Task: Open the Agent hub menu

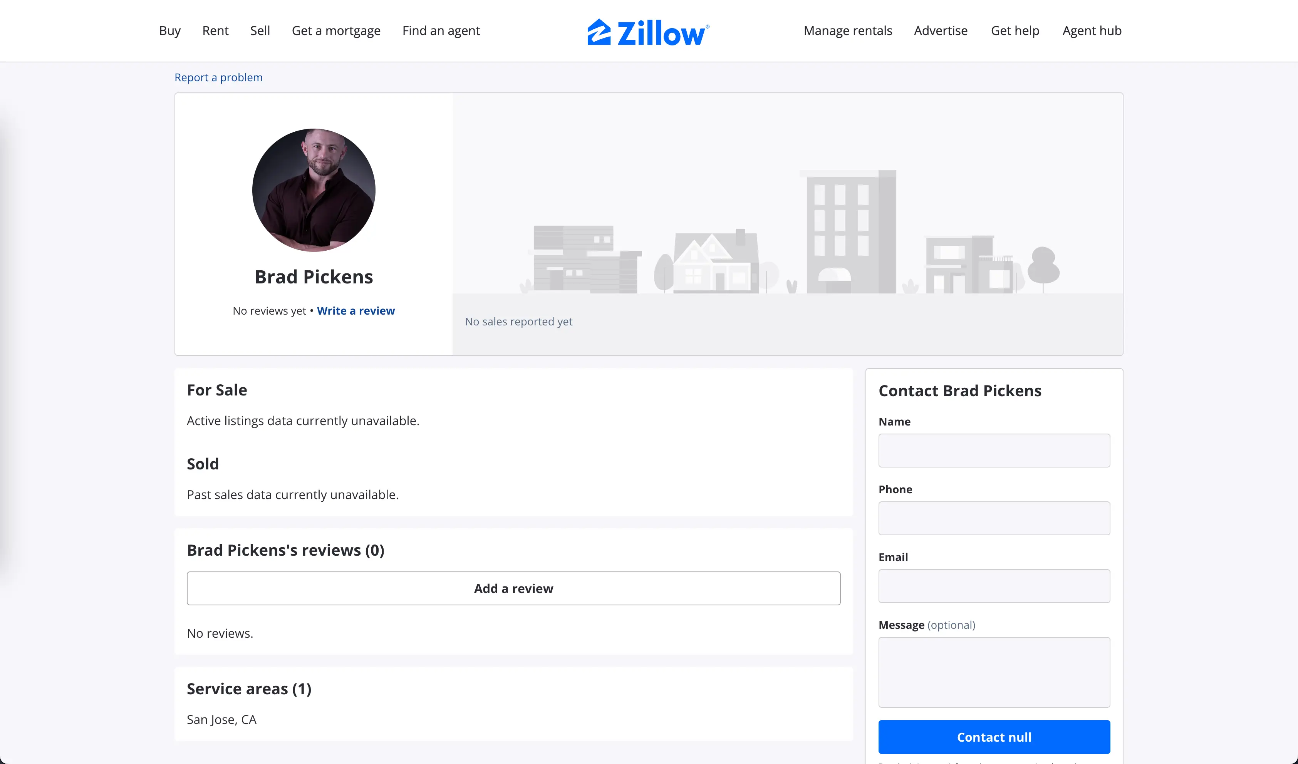Action: click(x=1092, y=31)
